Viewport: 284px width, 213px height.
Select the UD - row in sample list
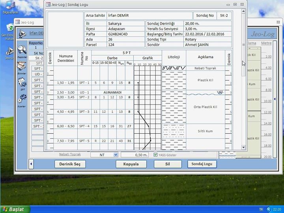38,74
